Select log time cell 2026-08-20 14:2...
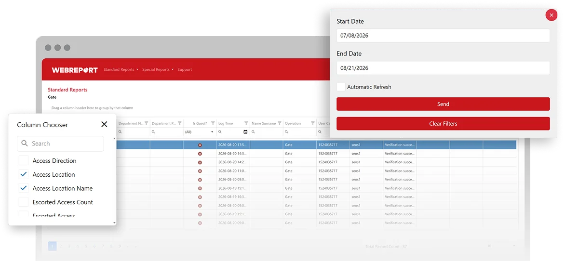 [x=232, y=162]
